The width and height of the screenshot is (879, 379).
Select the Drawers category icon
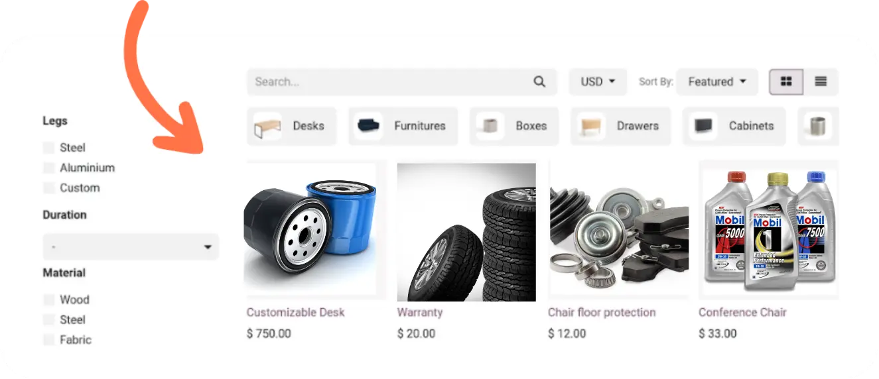point(591,126)
